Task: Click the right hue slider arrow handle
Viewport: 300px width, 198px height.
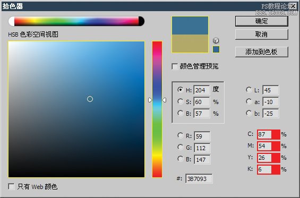Action: point(165,100)
